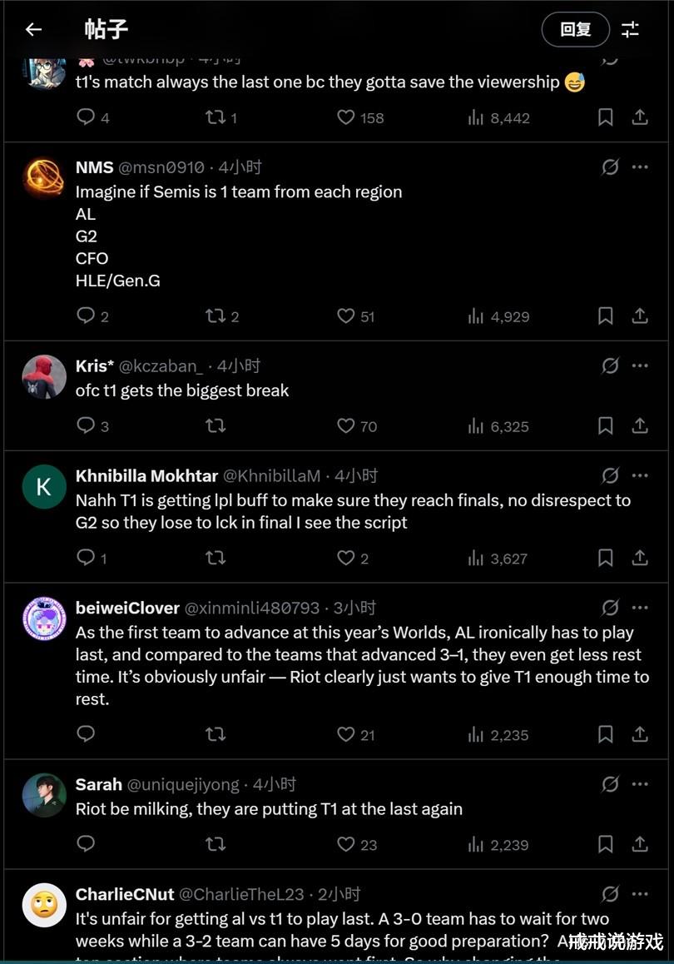This screenshot has height=964, width=674.
Task: Retweet NMS's tweet about Semis
Action: pos(216,316)
